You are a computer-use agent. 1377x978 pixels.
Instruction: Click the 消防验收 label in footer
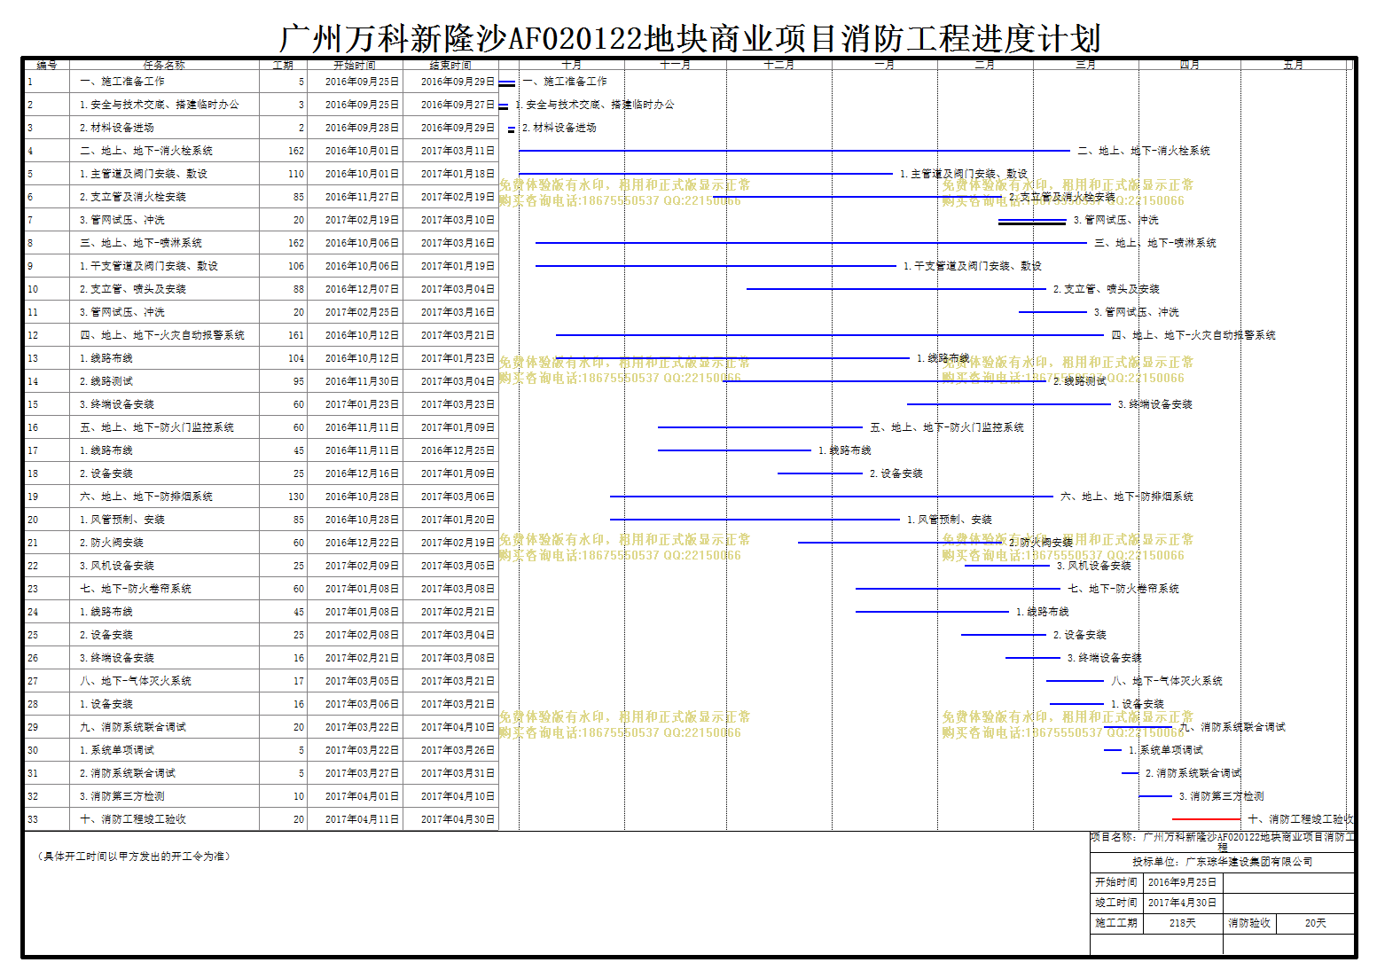[1248, 923]
